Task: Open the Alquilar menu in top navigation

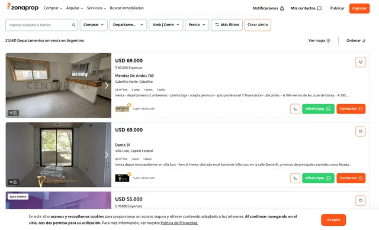Action: [x=75, y=8]
